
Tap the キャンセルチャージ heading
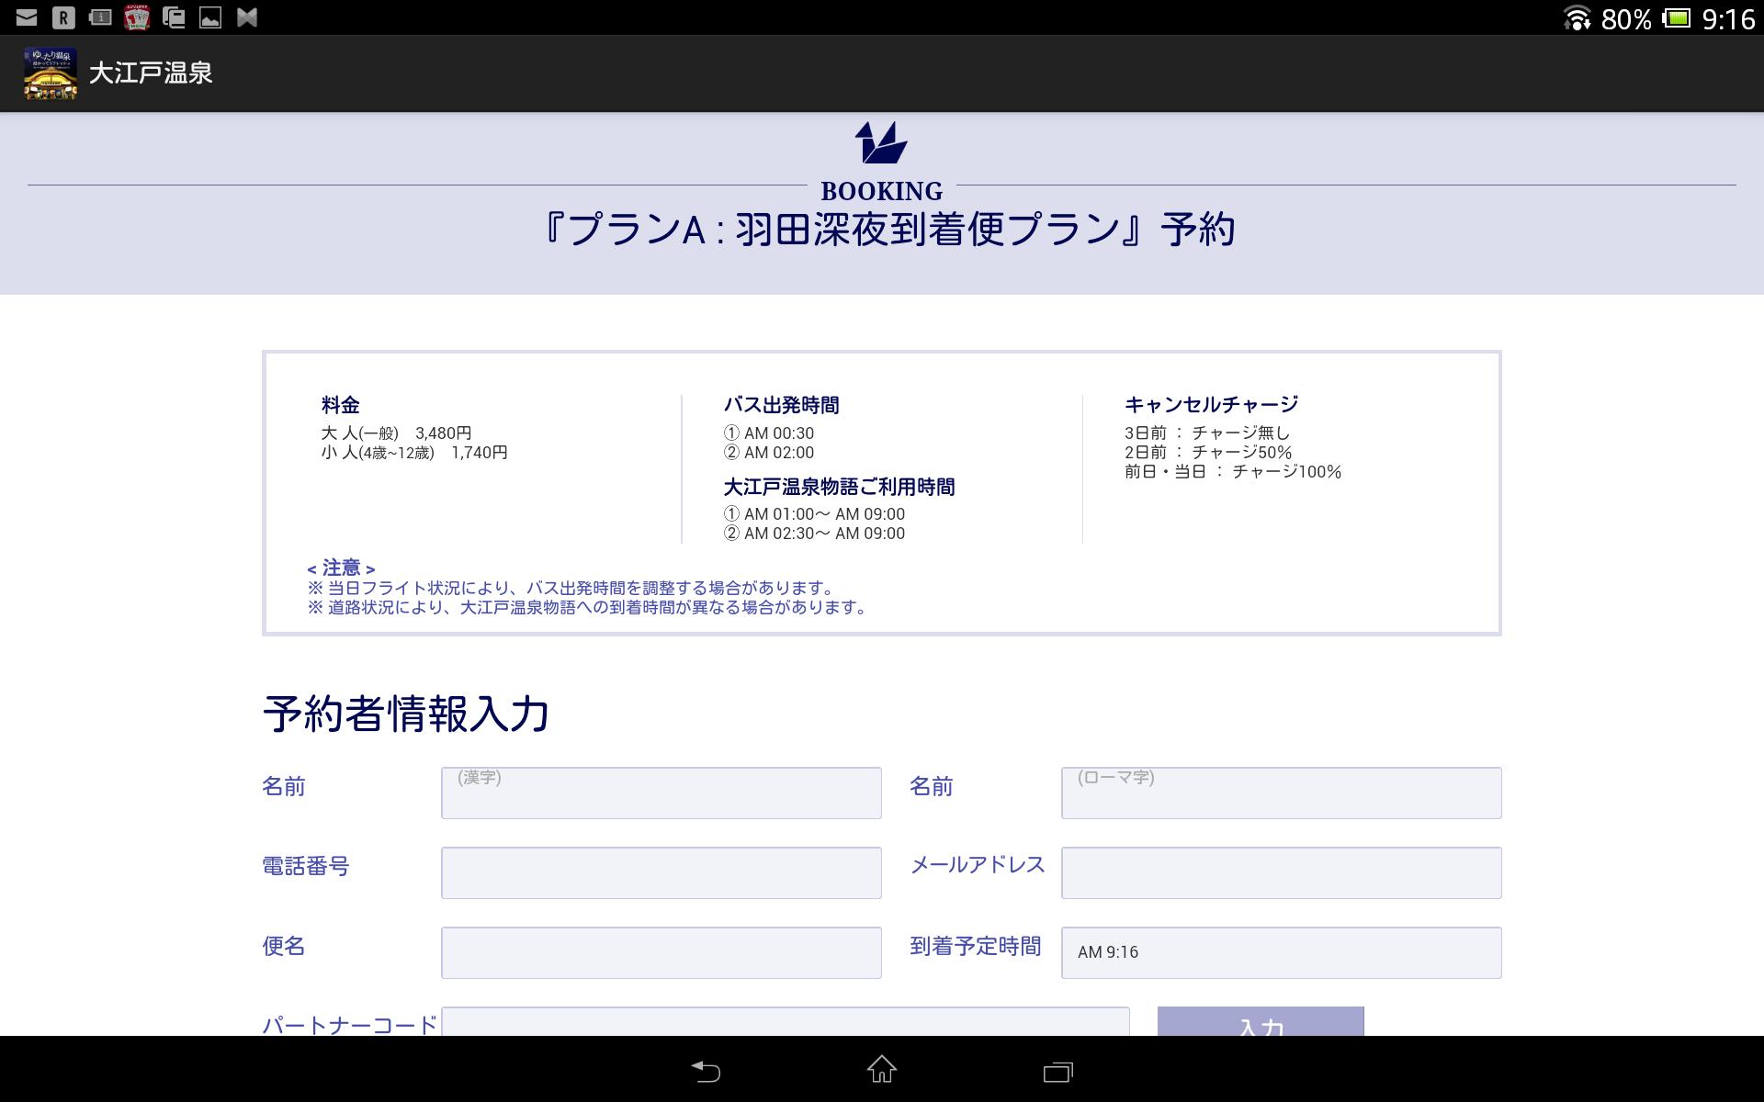(x=1212, y=404)
